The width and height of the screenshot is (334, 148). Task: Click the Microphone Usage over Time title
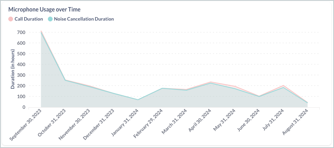44,9
